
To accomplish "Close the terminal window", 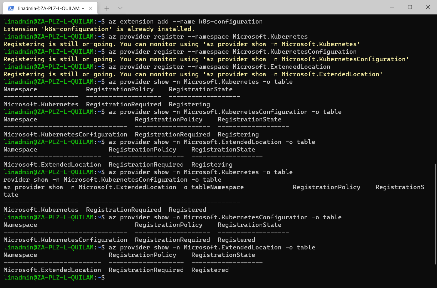I will tap(428, 7).
